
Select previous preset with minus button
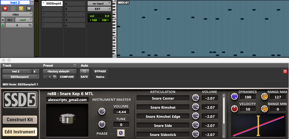click(45, 77)
